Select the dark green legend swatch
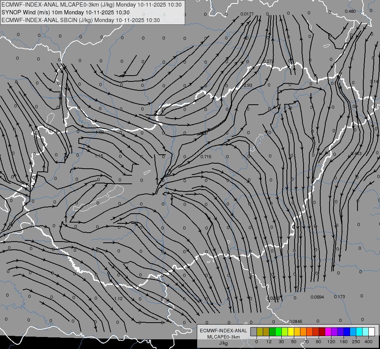This screenshot has width=380, height=349. 272,332
